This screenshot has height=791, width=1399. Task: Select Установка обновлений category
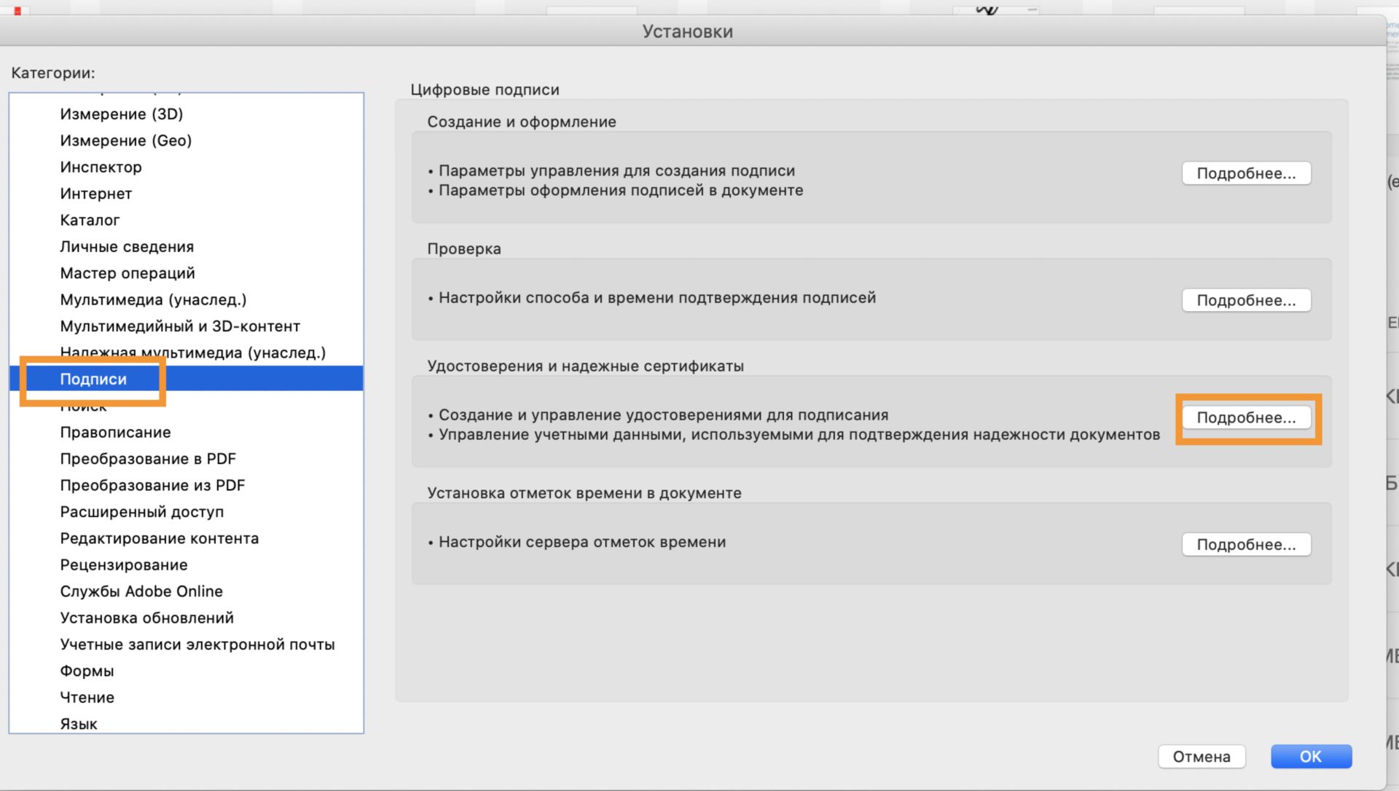click(147, 618)
